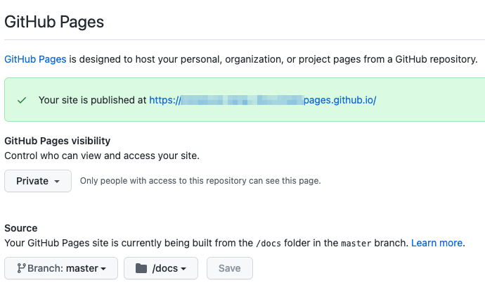The width and height of the screenshot is (485, 290).
Task: Open the Branch: master dropdown
Action: 61,268
